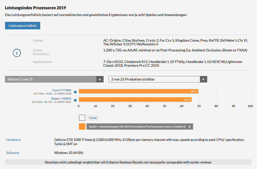
Task: Click the Game-Resolution info label
Action: point(41,52)
